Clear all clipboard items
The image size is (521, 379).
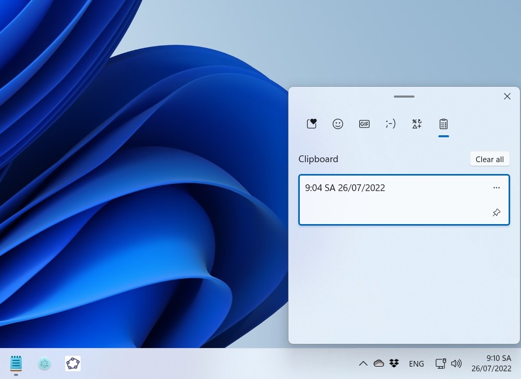coord(489,159)
